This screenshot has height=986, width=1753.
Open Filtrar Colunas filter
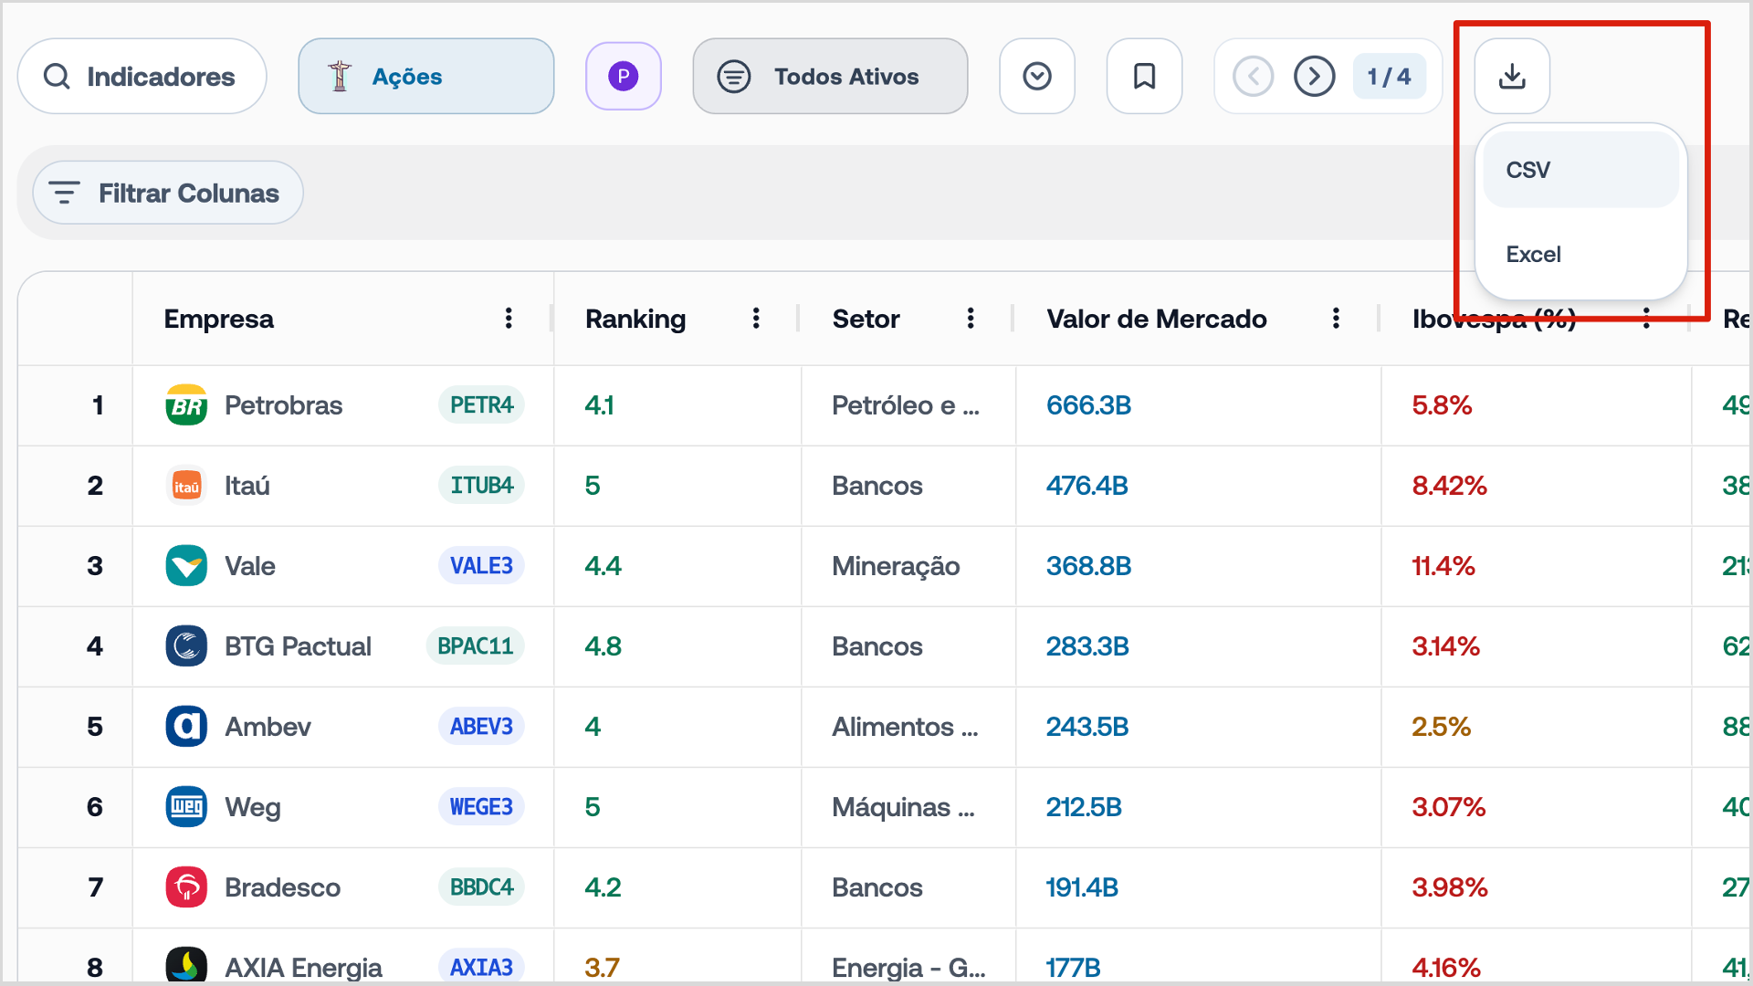(168, 194)
